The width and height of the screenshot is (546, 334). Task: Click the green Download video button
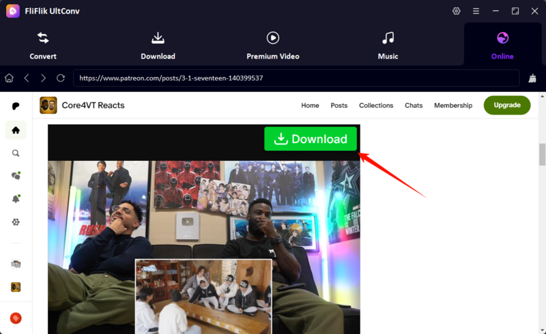coord(311,139)
